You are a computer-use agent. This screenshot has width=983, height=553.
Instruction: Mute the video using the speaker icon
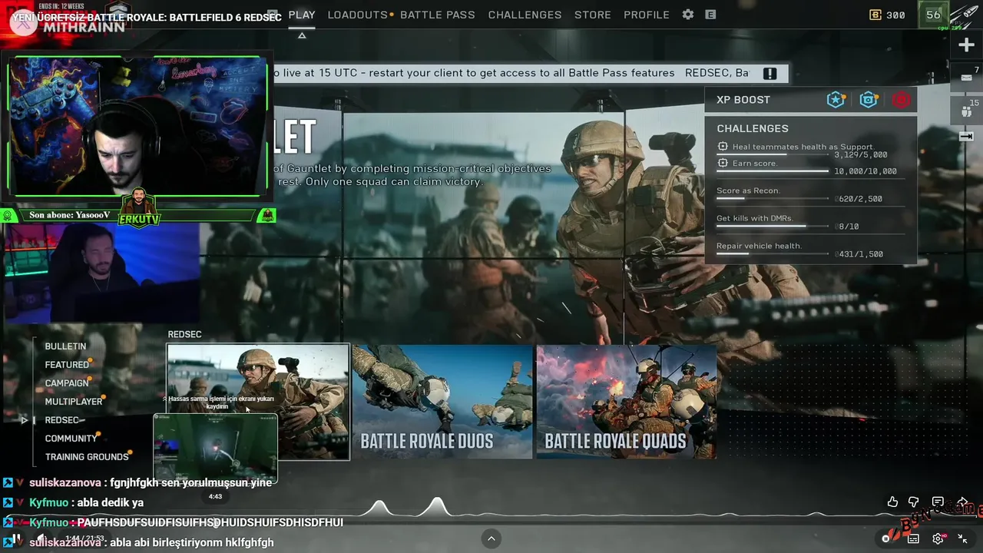click(42, 538)
